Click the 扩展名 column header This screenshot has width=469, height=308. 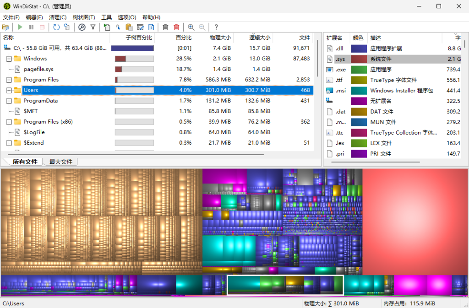(334, 38)
